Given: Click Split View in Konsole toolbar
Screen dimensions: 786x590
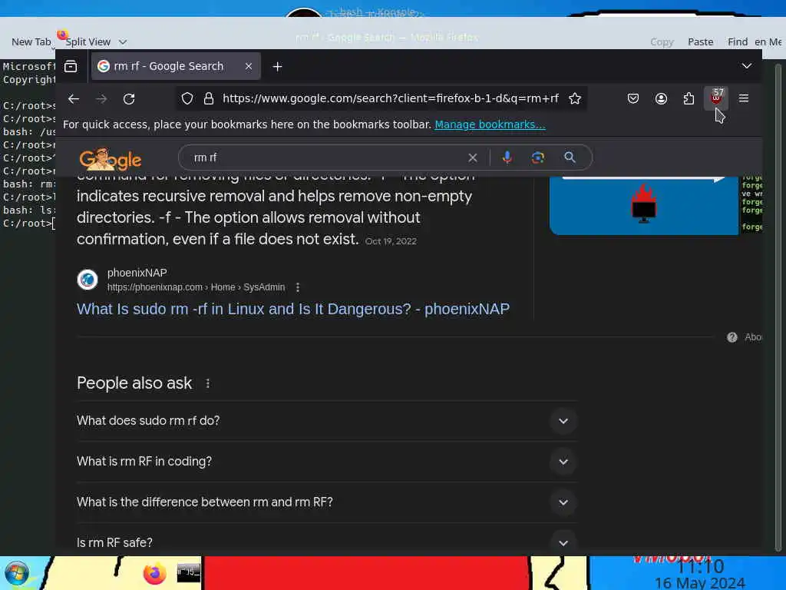Looking at the screenshot, I should tap(88, 41).
